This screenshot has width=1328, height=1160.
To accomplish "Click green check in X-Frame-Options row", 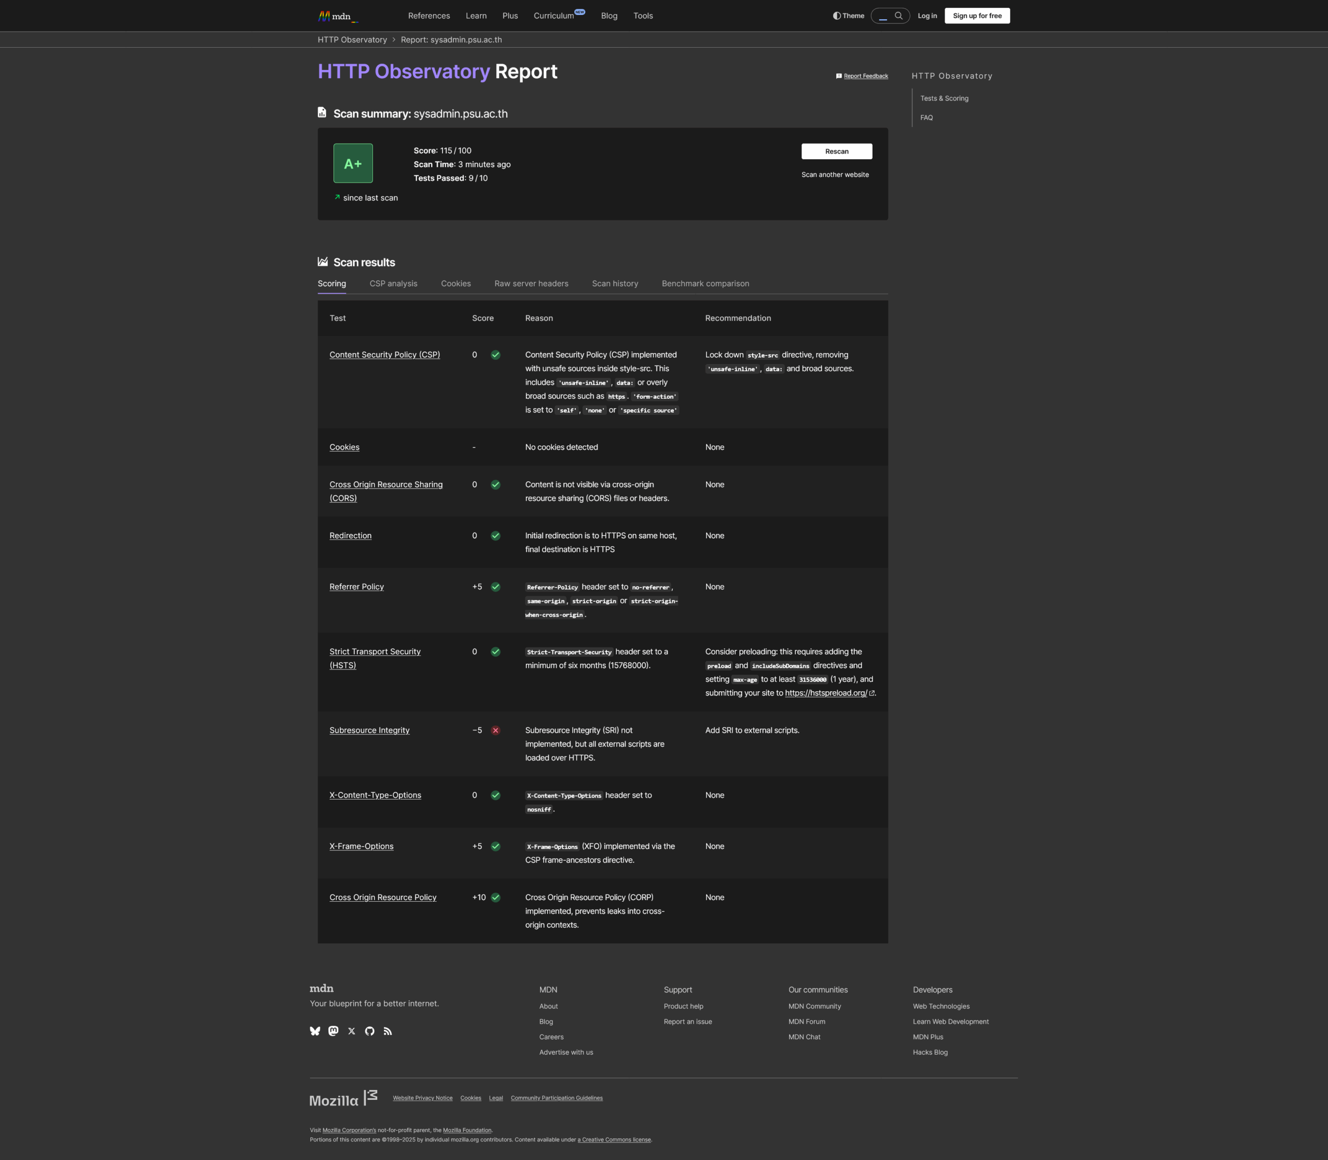I will 495,847.
